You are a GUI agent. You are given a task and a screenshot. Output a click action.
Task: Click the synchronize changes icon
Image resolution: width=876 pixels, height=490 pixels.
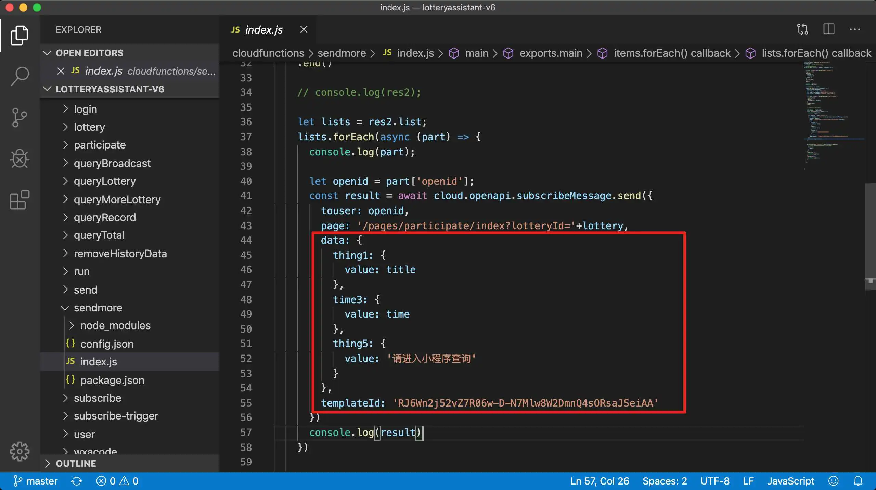[x=76, y=481]
